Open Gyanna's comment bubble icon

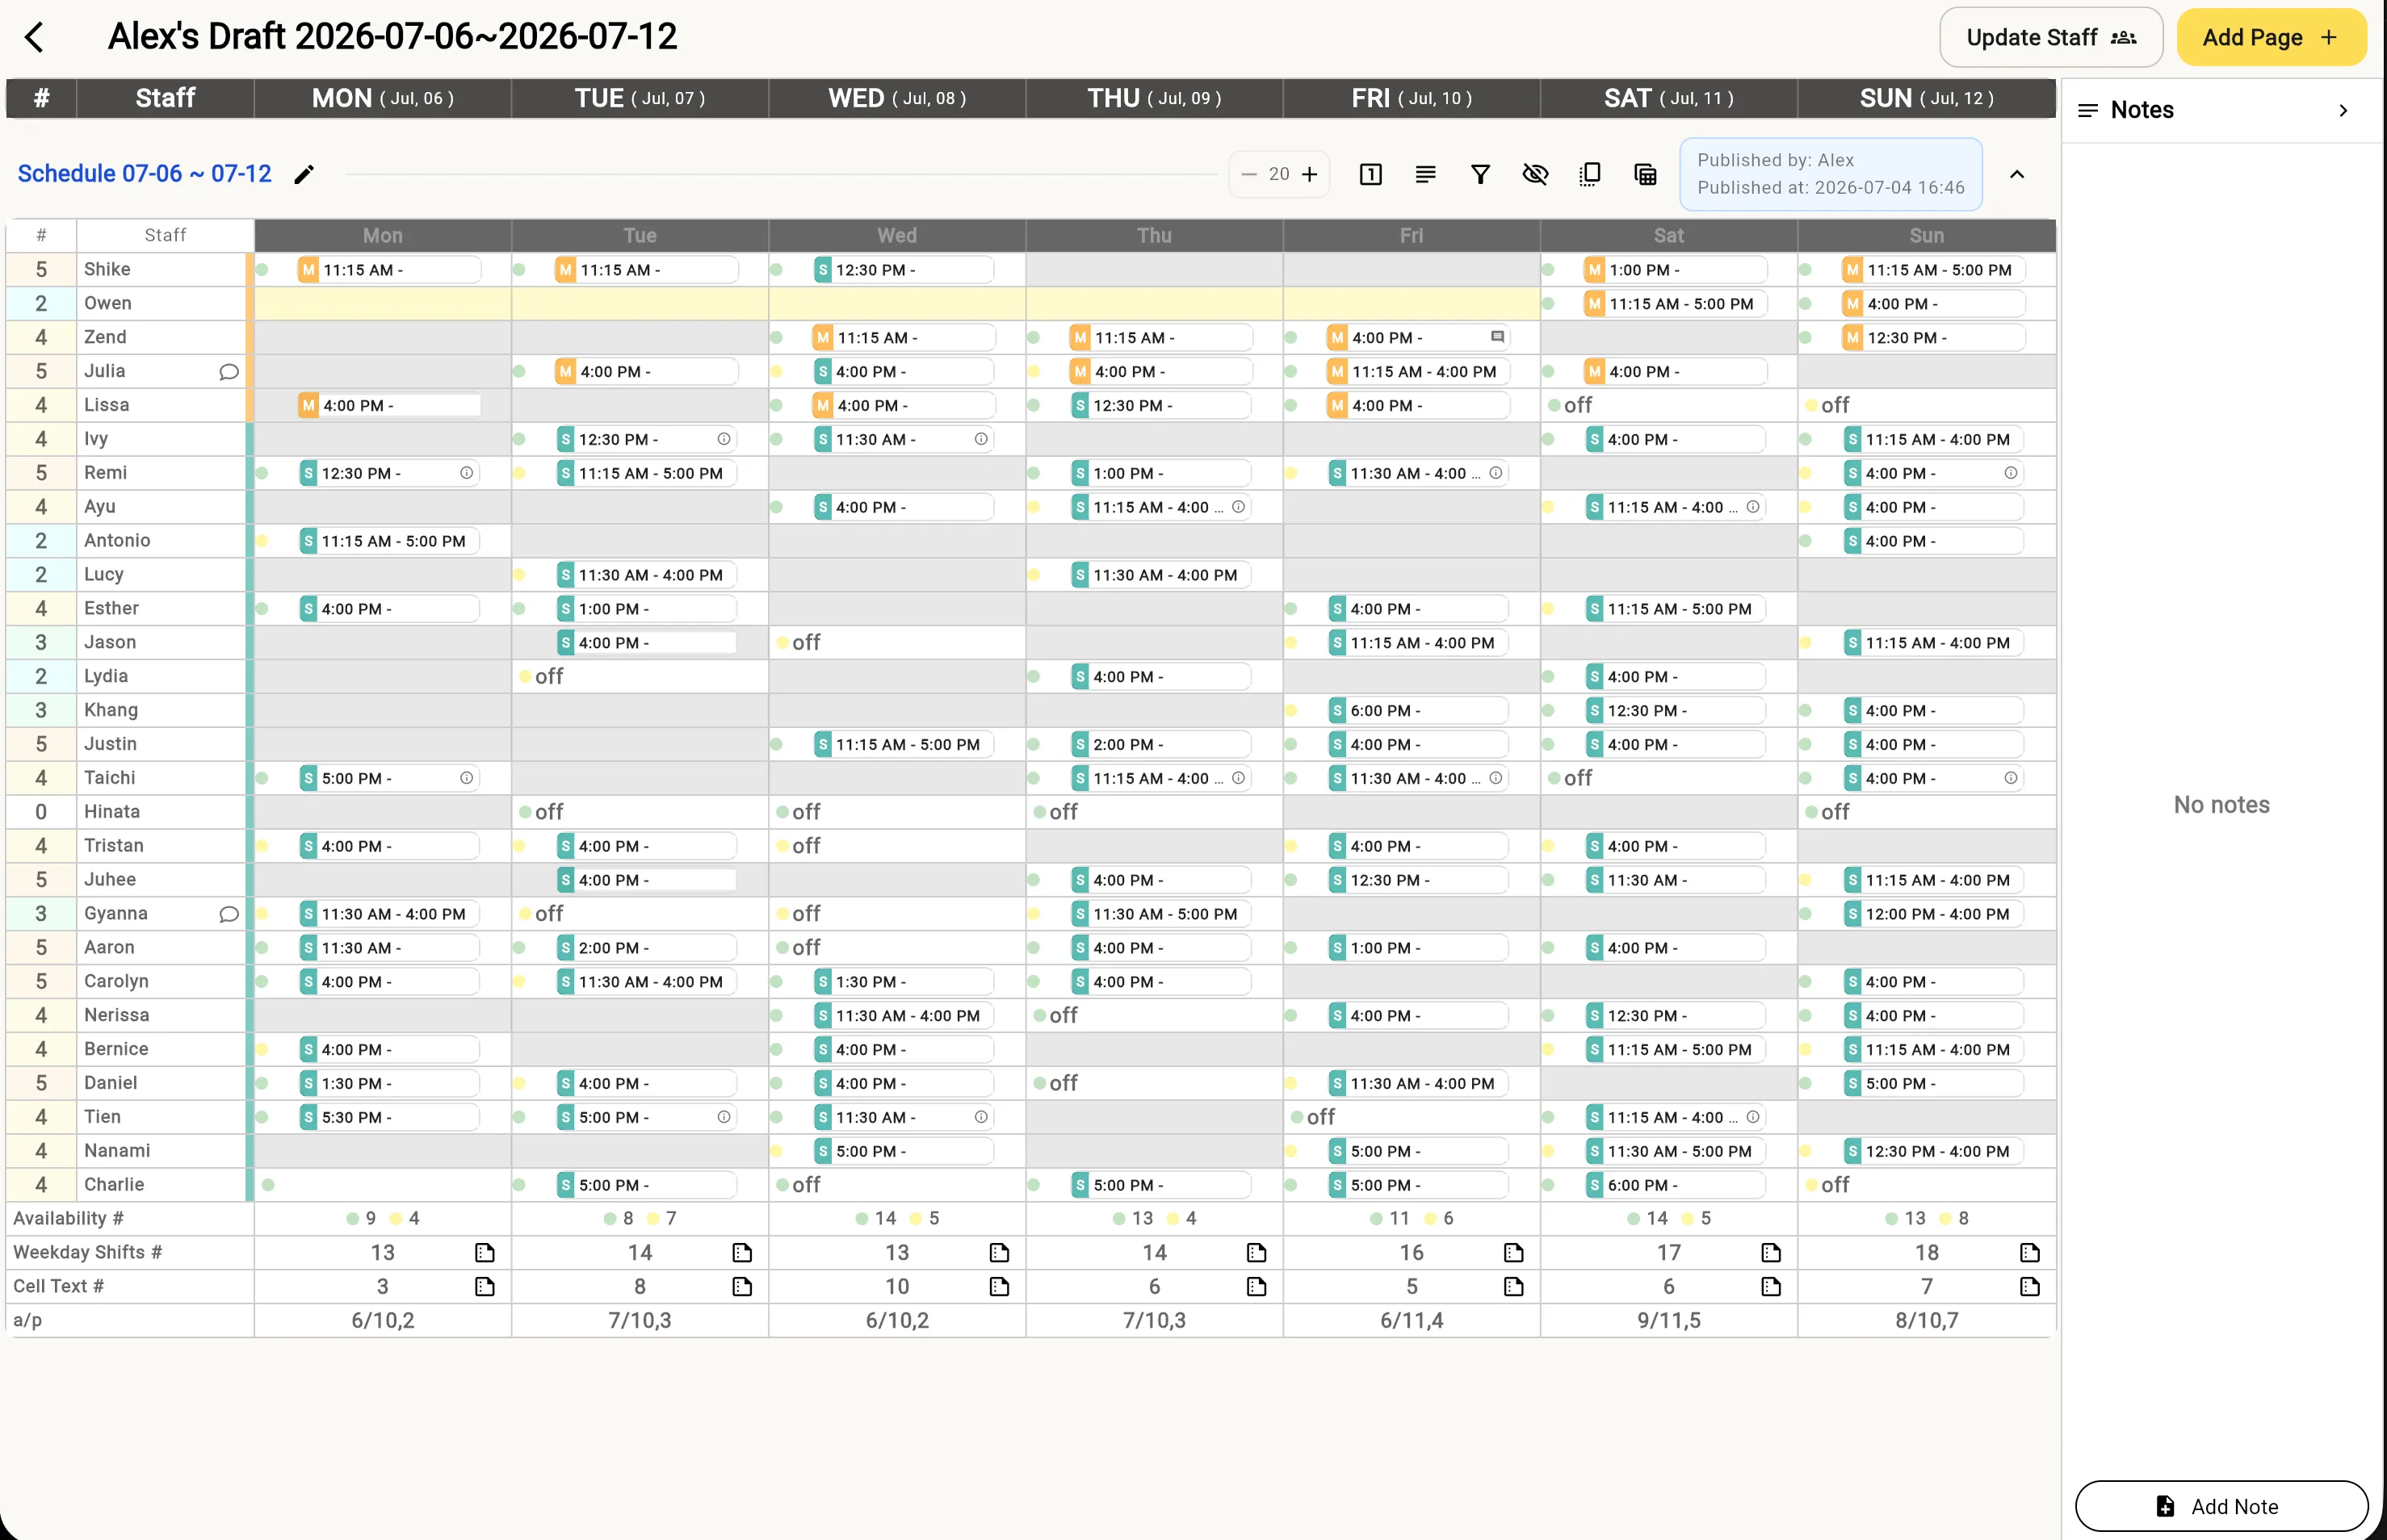point(228,914)
